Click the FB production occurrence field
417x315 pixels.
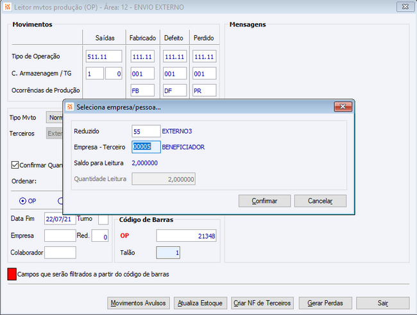point(142,90)
